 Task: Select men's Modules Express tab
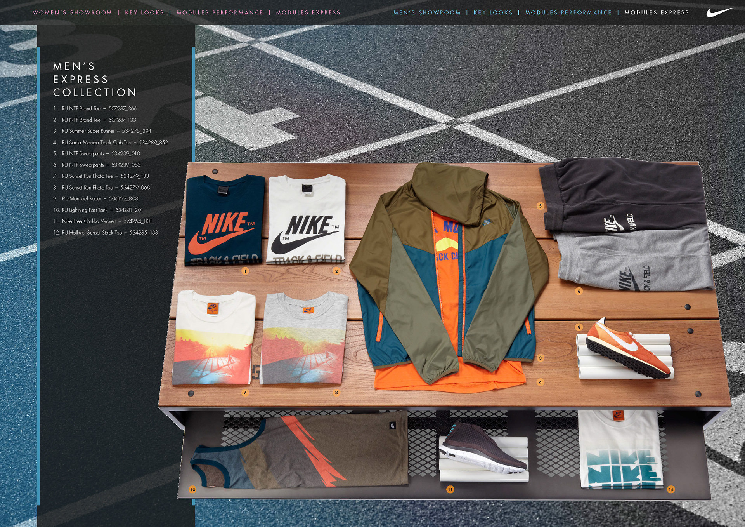657,12
